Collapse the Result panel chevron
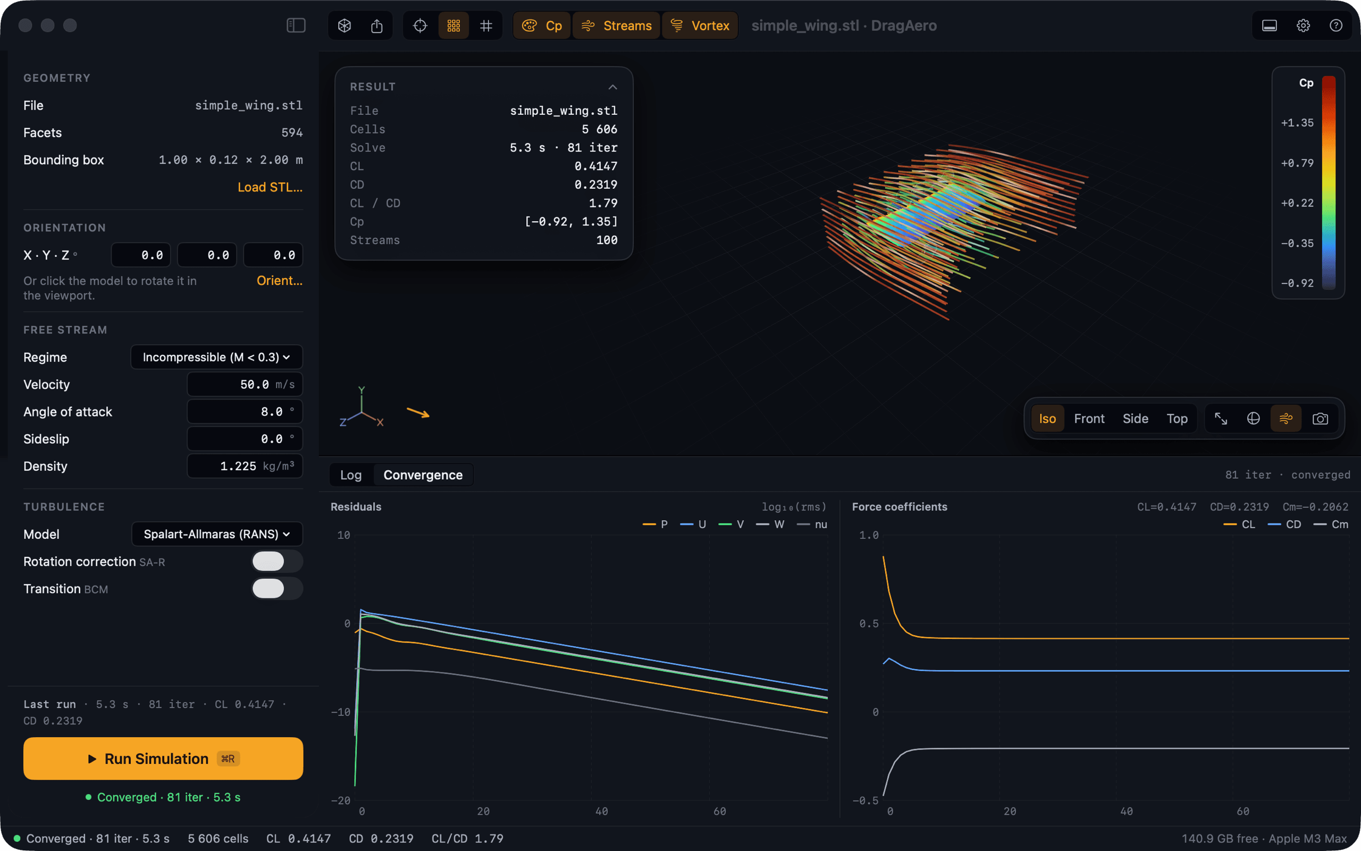Viewport: 1361px width, 851px height. tap(612, 87)
